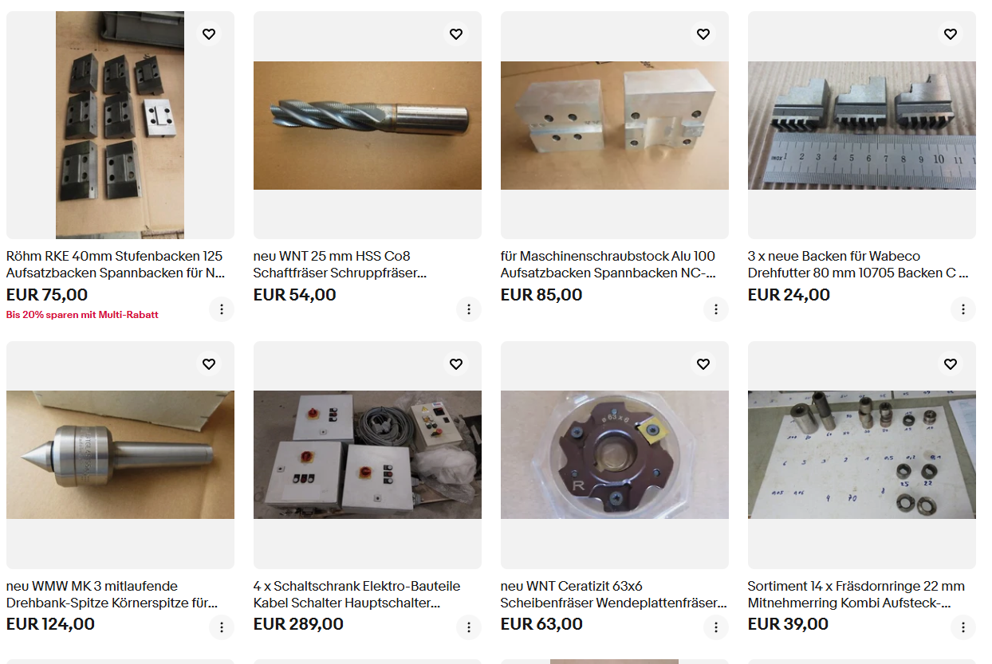Add Röhm RKE Stufenbacken listing to watchlist
Screen dimensions: 992x664
click(x=209, y=34)
